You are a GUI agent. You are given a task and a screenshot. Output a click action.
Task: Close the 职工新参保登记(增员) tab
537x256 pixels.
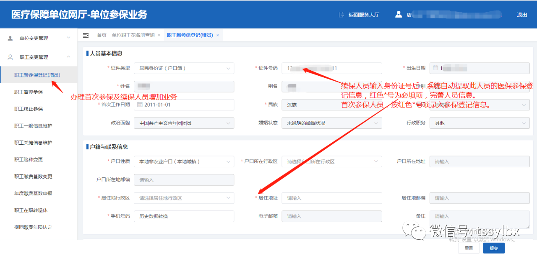[x=218, y=36]
